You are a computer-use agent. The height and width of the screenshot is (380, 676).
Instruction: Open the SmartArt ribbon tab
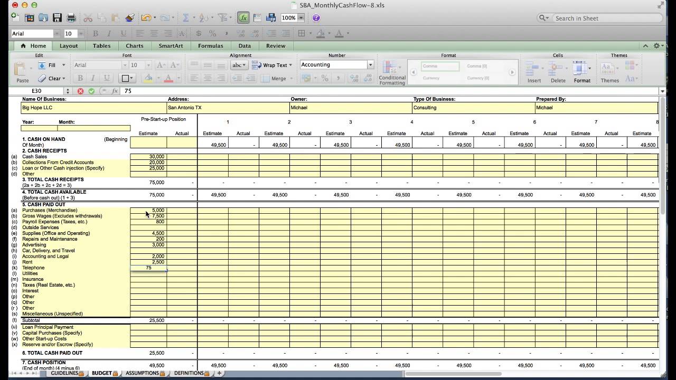(x=171, y=46)
